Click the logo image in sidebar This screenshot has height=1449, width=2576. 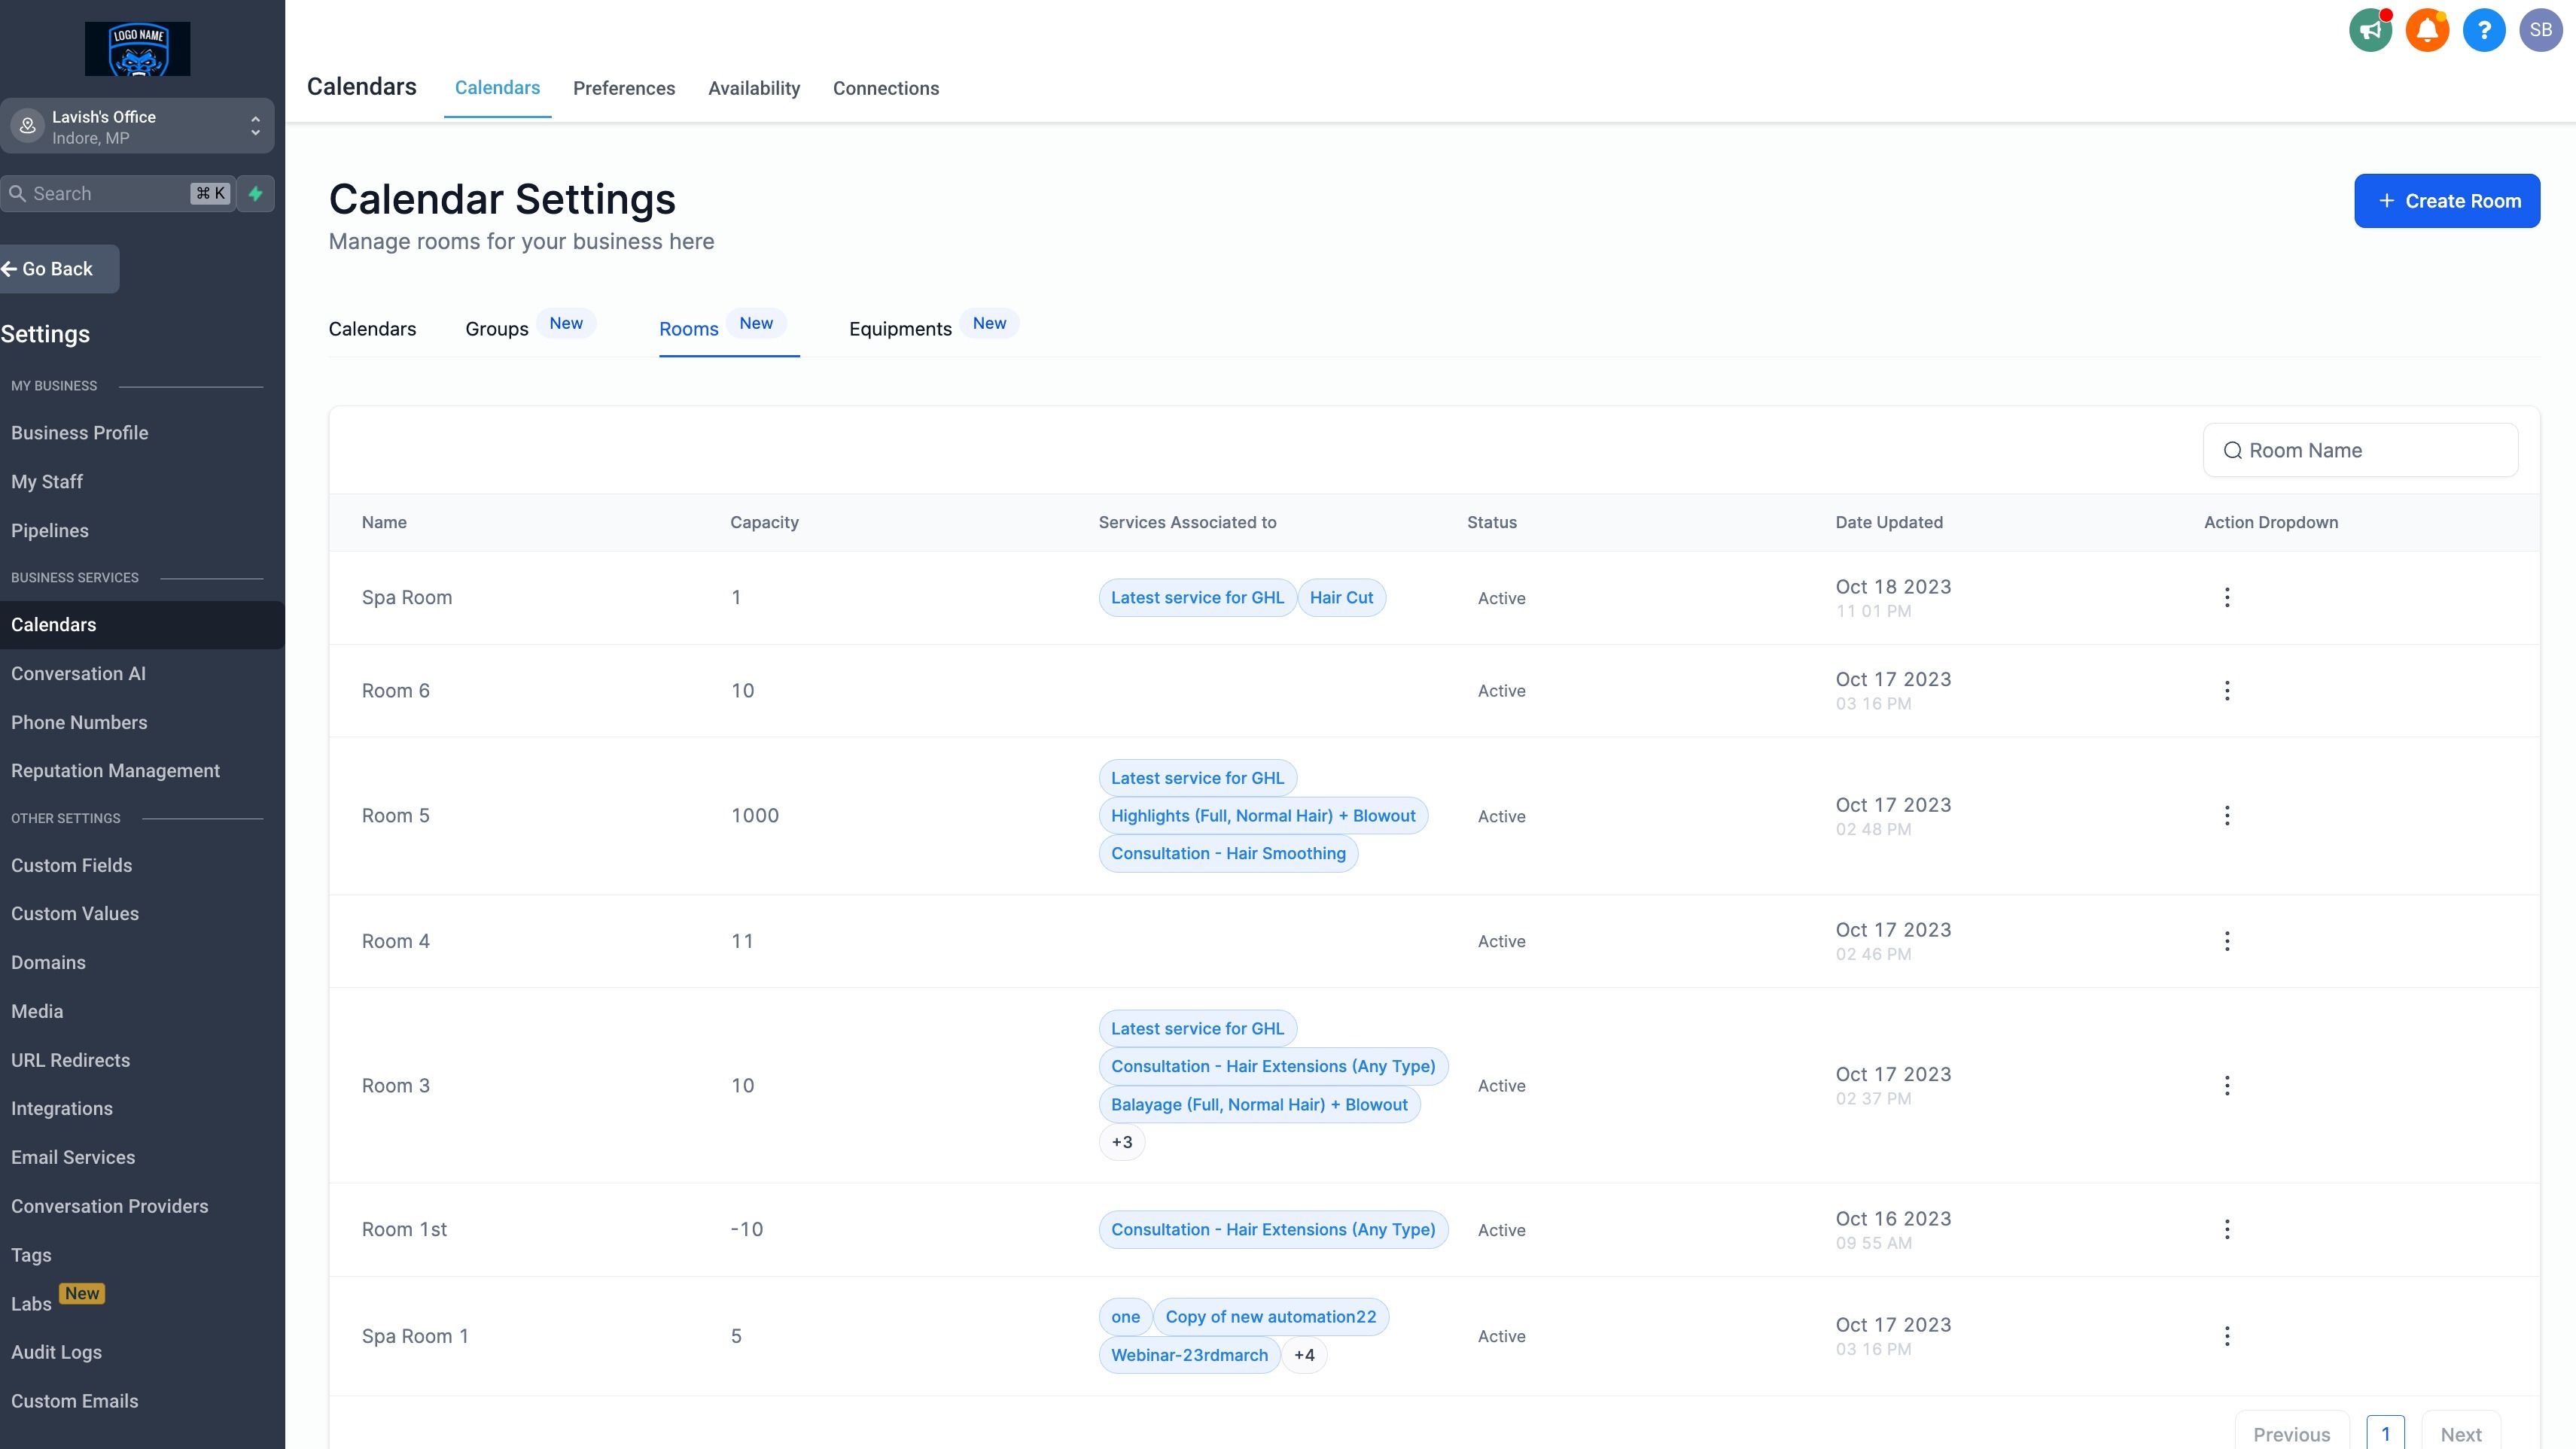[x=137, y=49]
